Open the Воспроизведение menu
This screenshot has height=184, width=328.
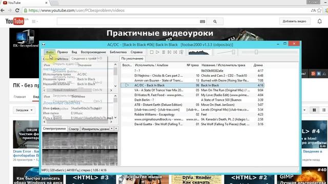(93, 52)
